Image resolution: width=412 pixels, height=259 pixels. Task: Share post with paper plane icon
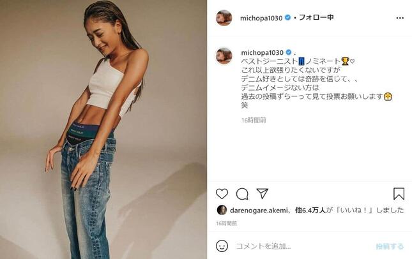[x=263, y=193]
